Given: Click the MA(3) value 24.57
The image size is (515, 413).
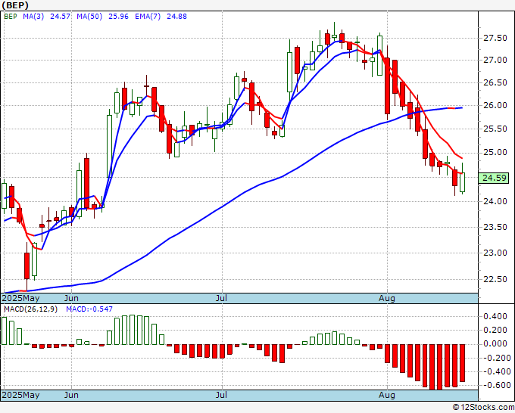Looking at the screenshot, I should click(60, 17).
